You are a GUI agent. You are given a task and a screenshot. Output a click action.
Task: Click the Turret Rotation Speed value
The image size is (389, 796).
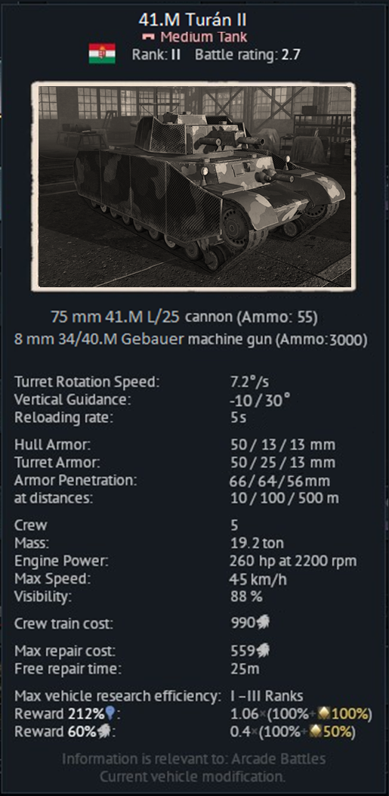[251, 382]
